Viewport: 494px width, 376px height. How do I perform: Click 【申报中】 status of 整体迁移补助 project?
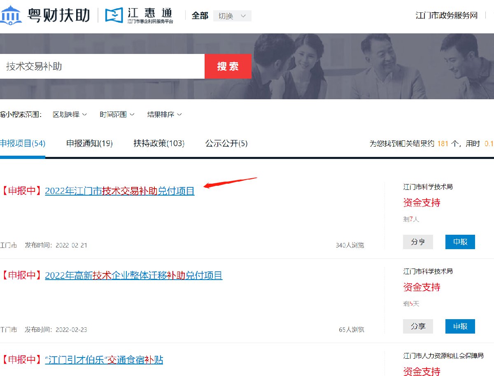coord(21,276)
